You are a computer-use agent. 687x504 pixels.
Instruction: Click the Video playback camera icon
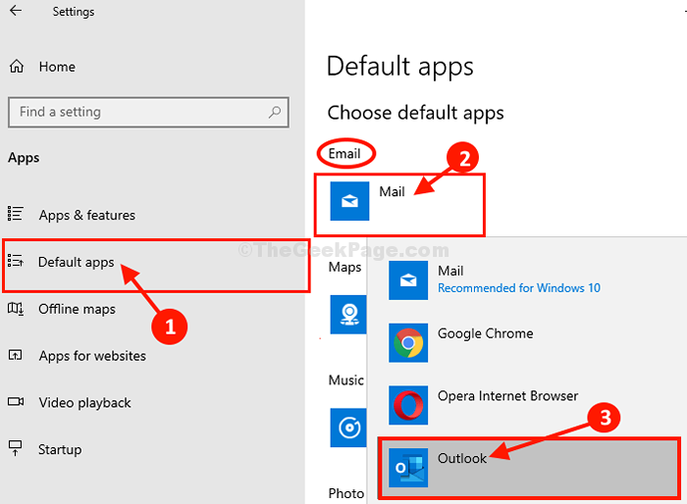point(16,402)
